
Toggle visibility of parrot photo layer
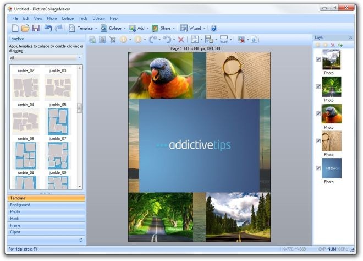click(x=318, y=113)
